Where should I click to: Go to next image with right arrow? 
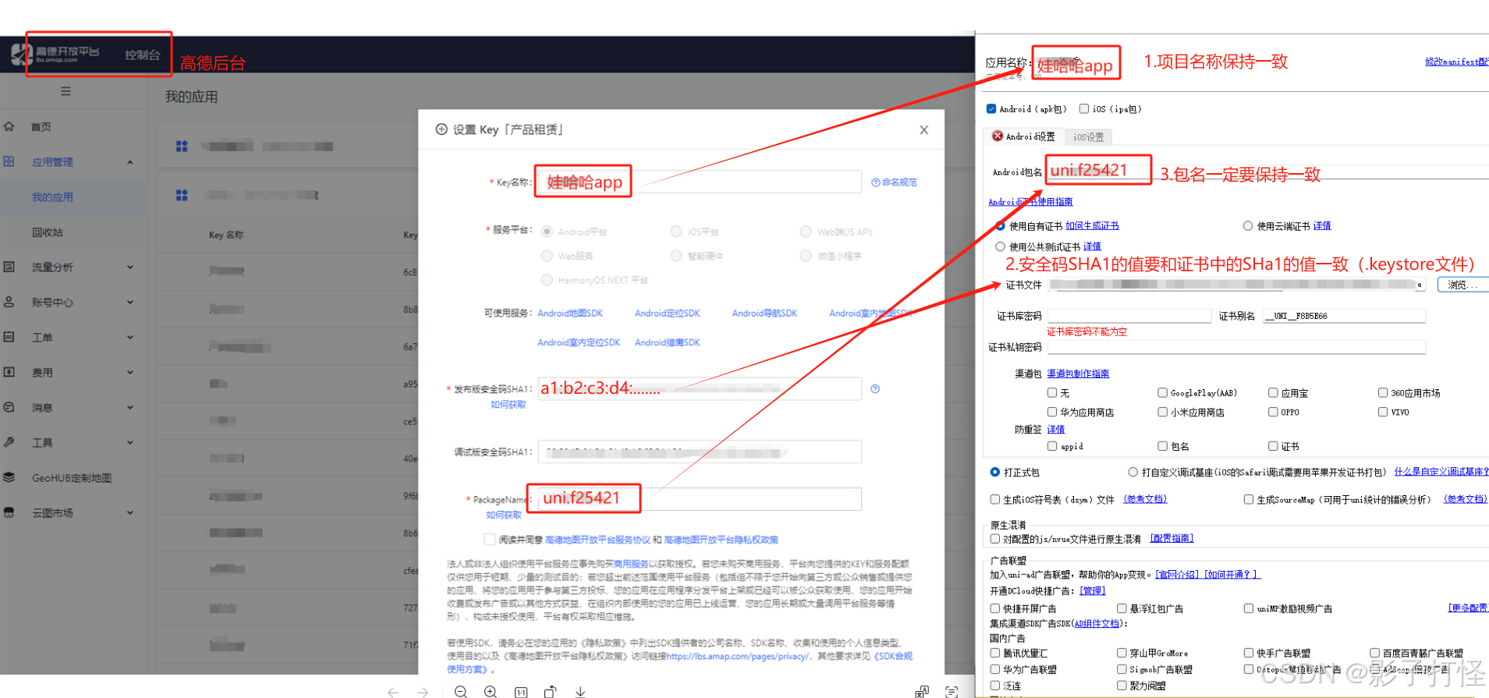click(423, 692)
